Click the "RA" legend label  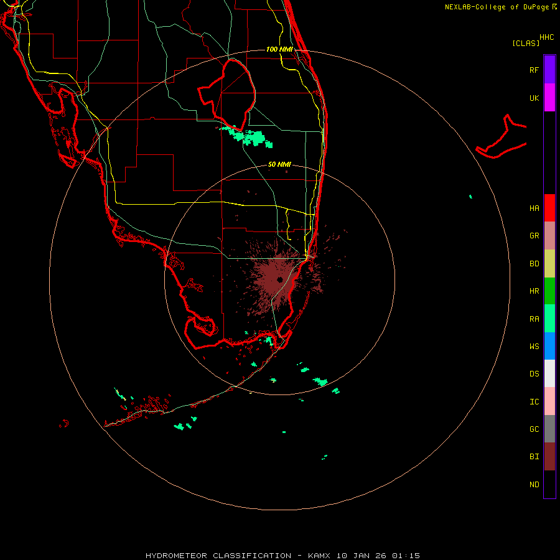tap(534, 319)
